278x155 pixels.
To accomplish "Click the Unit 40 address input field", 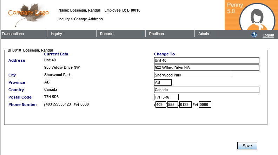I will click(x=206, y=60).
